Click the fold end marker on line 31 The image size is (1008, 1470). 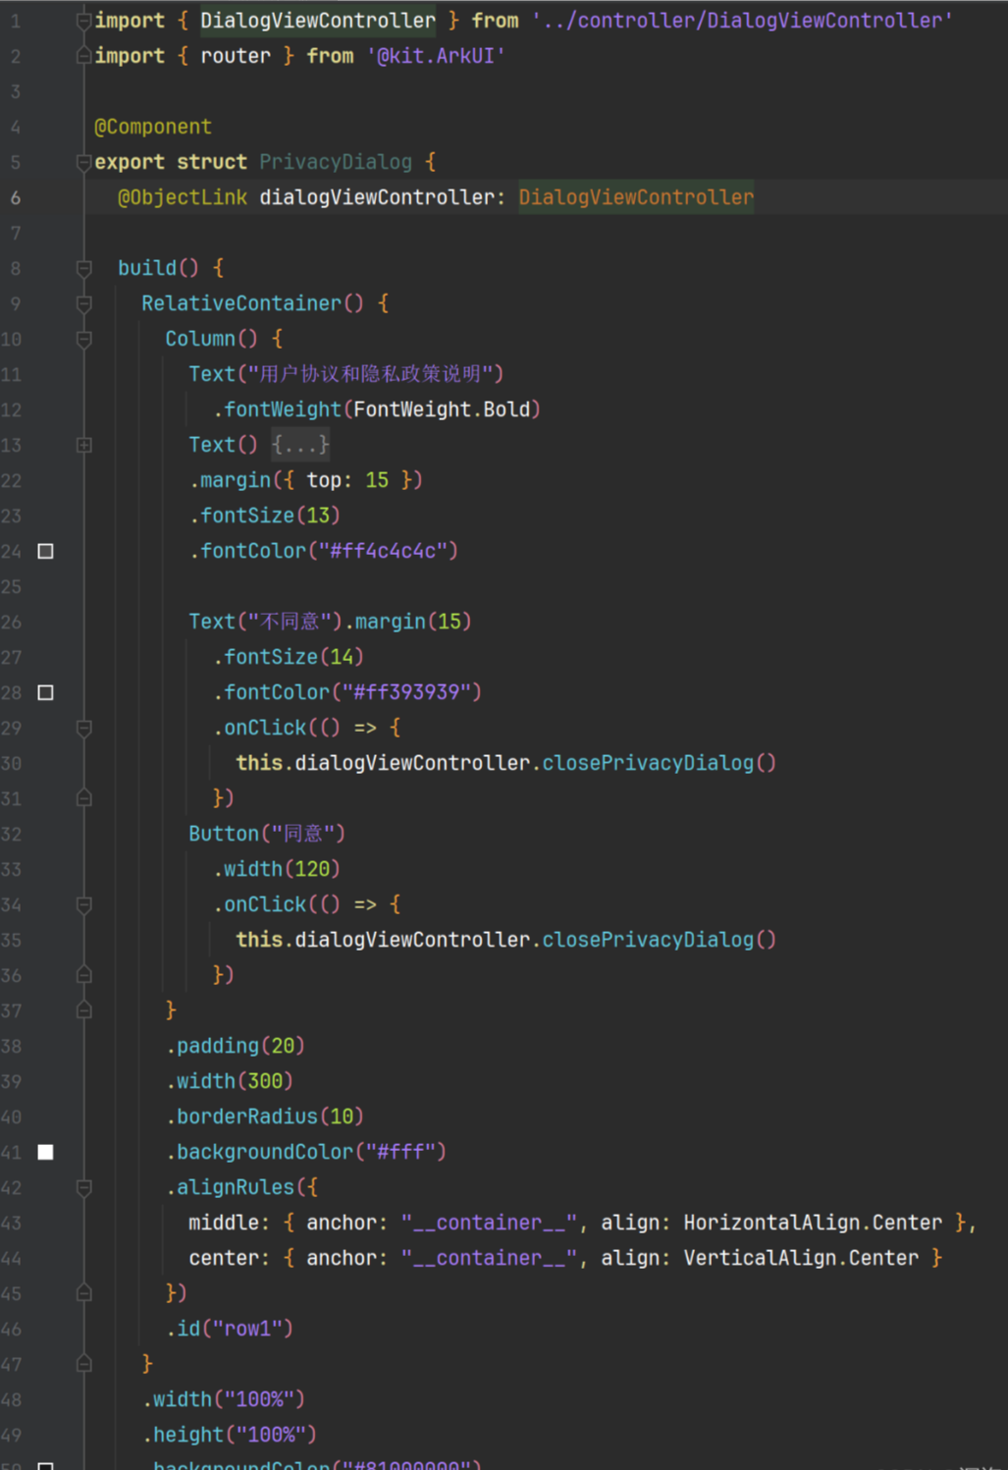point(84,798)
